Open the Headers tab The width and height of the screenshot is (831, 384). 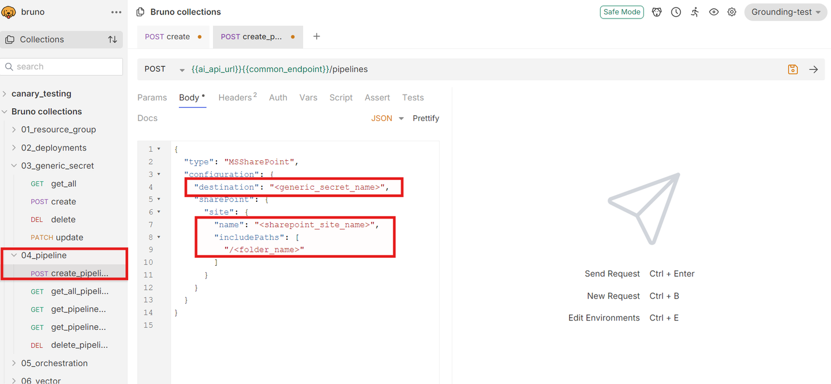pyautogui.click(x=237, y=97)
